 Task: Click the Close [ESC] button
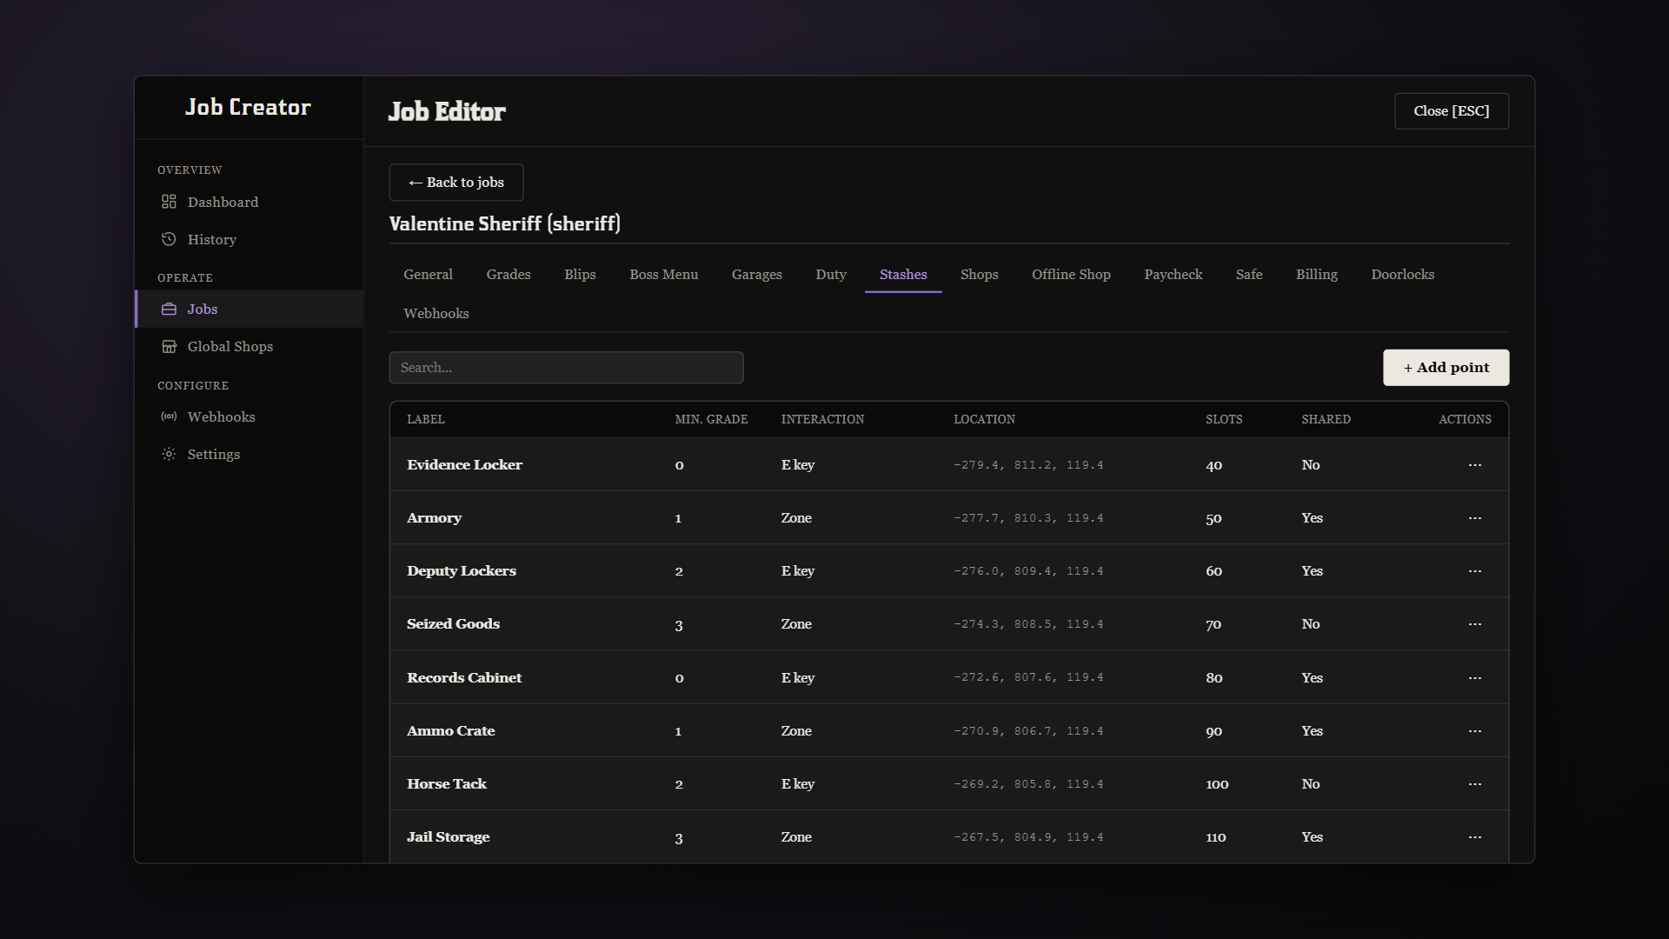coord(1451,111)
